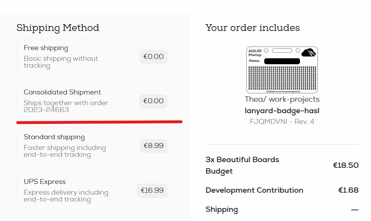Click the order number 2023-24663 text

[x=46, y=110]
